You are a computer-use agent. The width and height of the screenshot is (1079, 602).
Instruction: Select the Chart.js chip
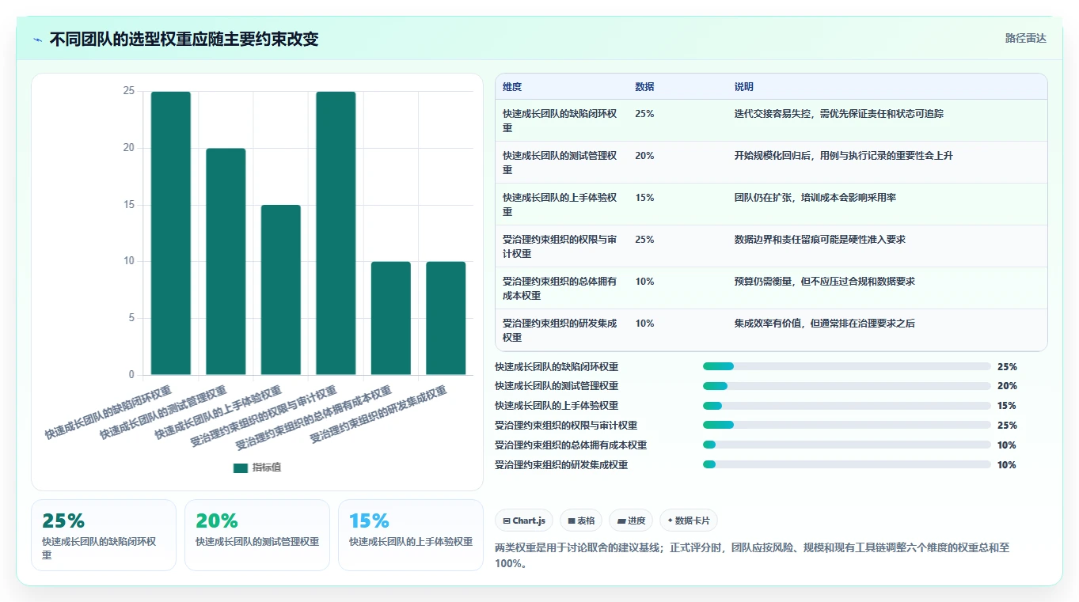[524, 521]
